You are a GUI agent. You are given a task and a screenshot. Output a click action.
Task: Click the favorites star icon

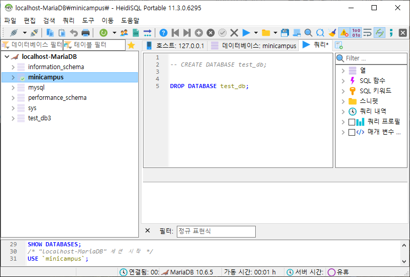point(131,46)
